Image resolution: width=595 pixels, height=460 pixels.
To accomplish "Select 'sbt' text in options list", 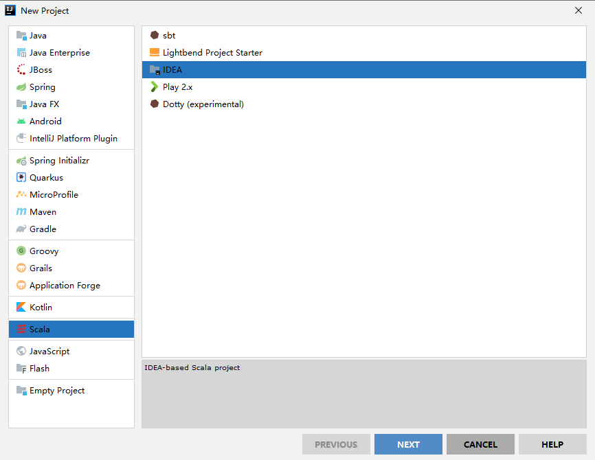I will tap(169, 36).
